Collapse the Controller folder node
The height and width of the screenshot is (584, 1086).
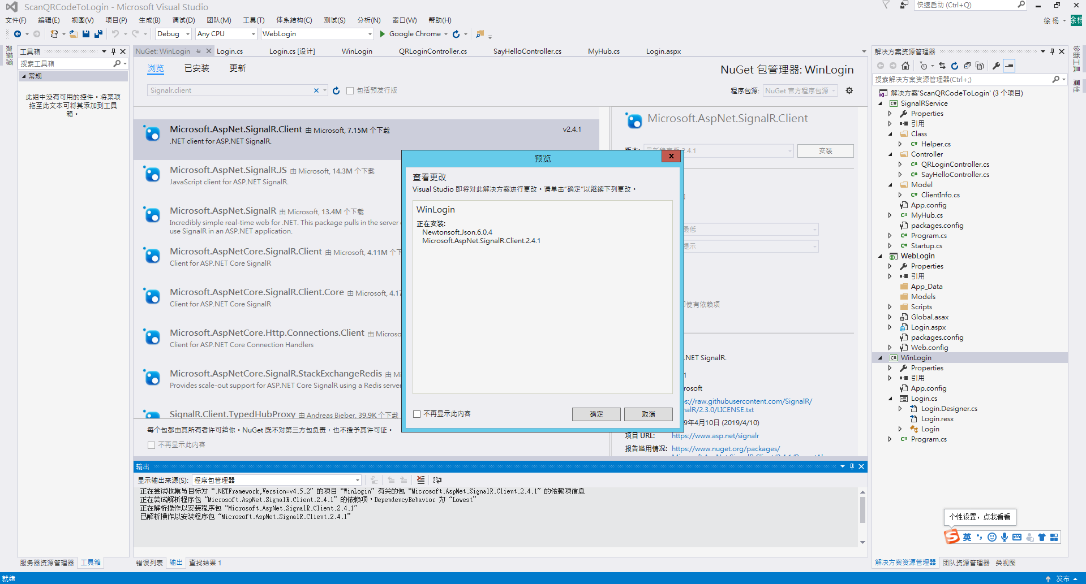[891, 154]
